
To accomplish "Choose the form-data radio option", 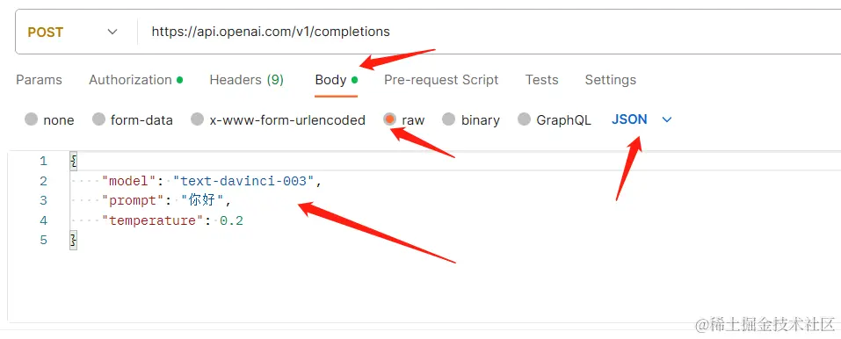I will click(x=98, y=119).
